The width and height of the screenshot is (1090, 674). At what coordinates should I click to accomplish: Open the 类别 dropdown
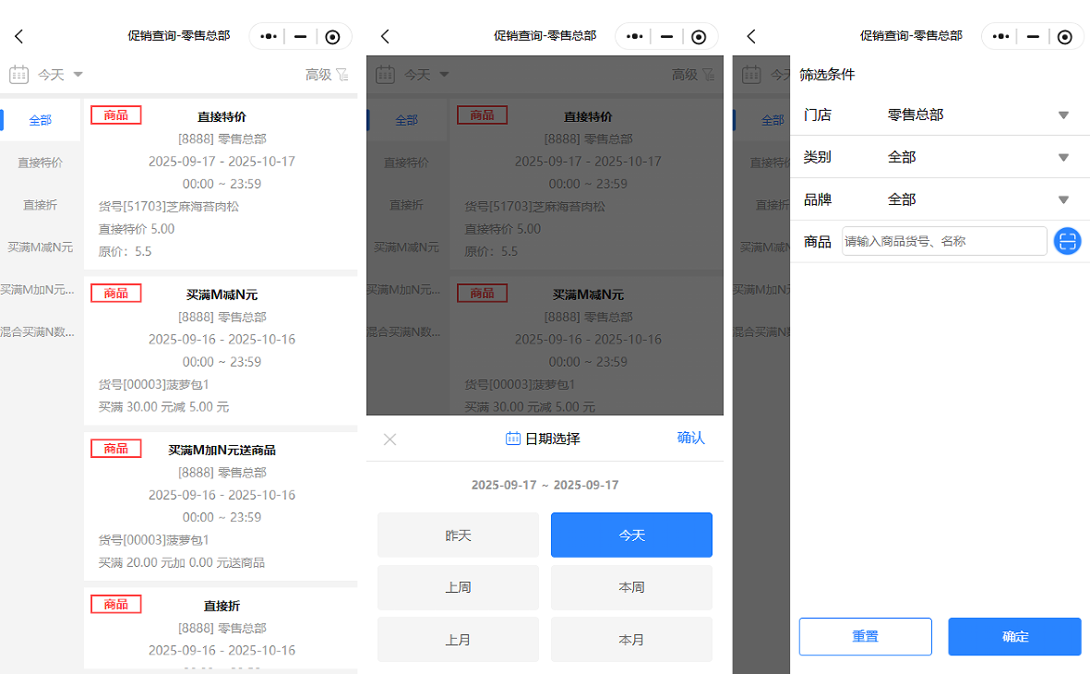coord(1062,158)
